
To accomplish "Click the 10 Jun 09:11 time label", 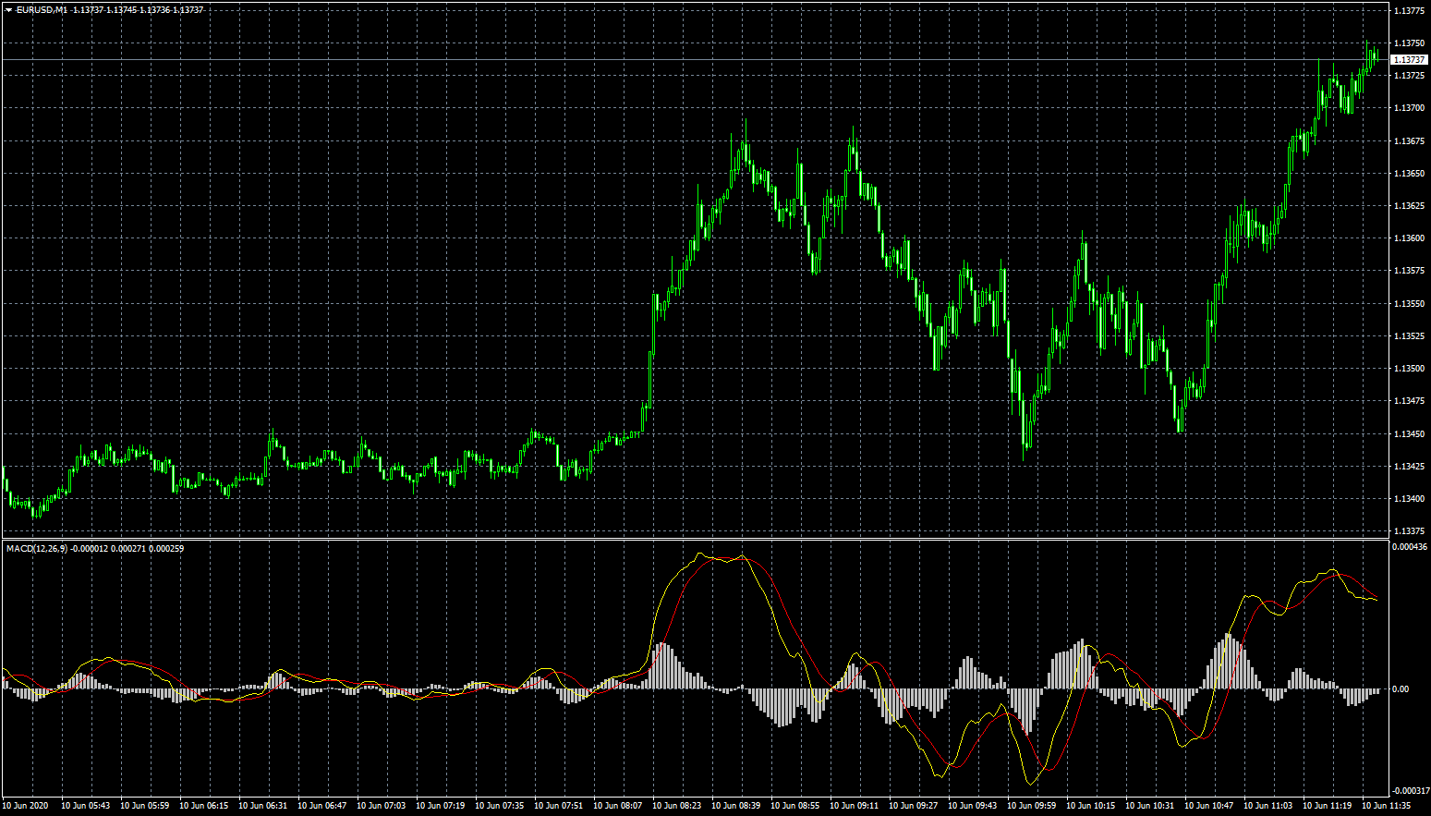I will point(855,806).
